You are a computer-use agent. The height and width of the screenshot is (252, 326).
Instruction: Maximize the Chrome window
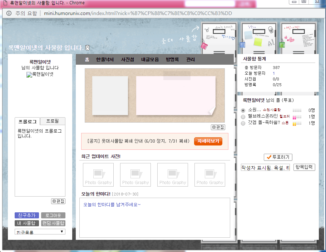click(304, 2)
